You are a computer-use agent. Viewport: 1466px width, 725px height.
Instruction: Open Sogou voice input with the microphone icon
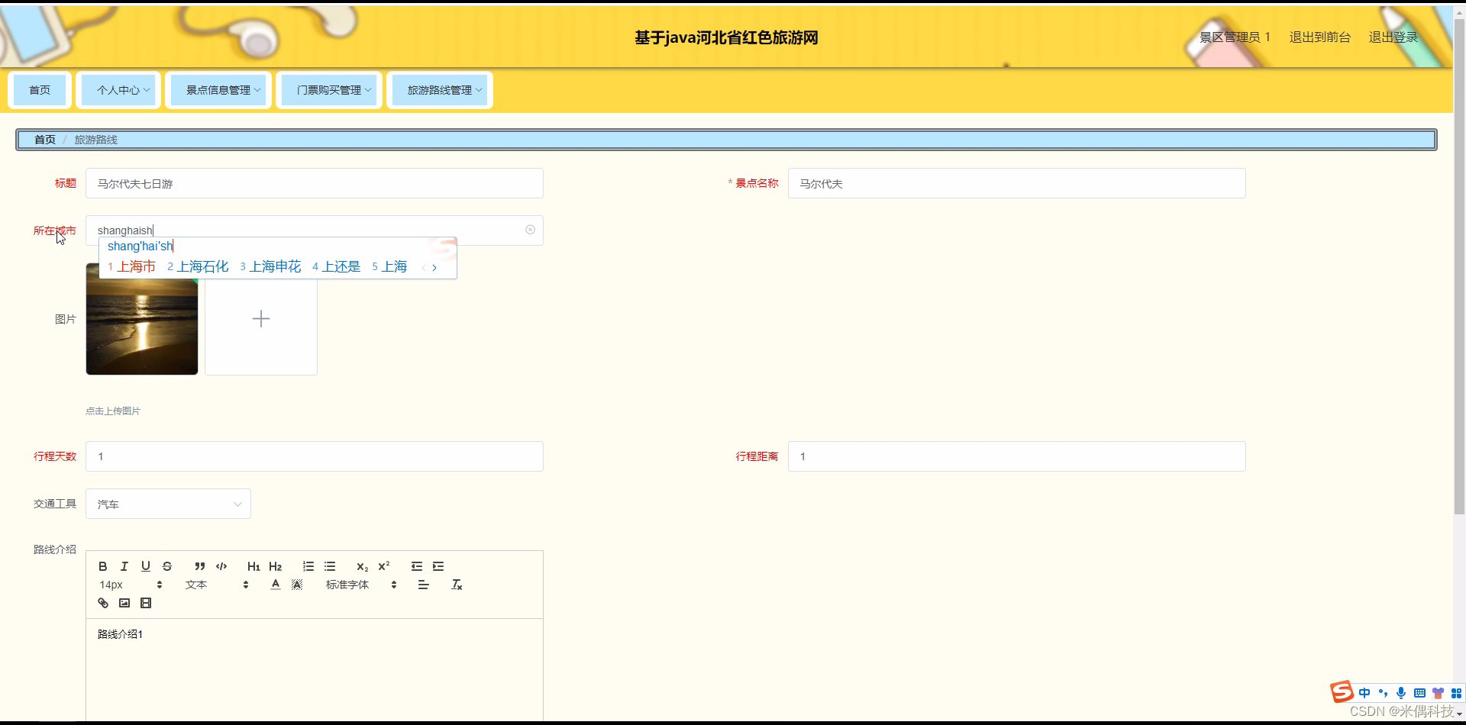click(1401, 693)
